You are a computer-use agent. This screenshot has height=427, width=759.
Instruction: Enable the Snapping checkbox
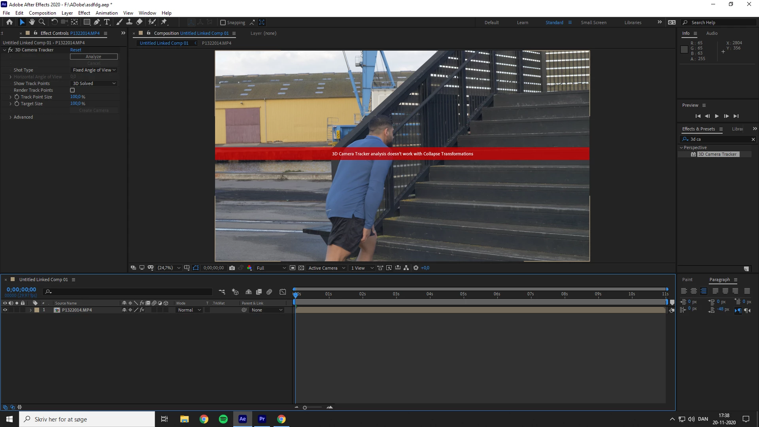(x=223, y=23)
